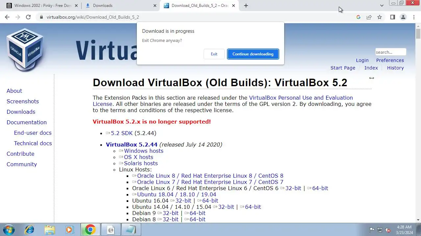Click the VirtualBox 5.2.44 heading link
421x236 pixels.
click(132, 145)
